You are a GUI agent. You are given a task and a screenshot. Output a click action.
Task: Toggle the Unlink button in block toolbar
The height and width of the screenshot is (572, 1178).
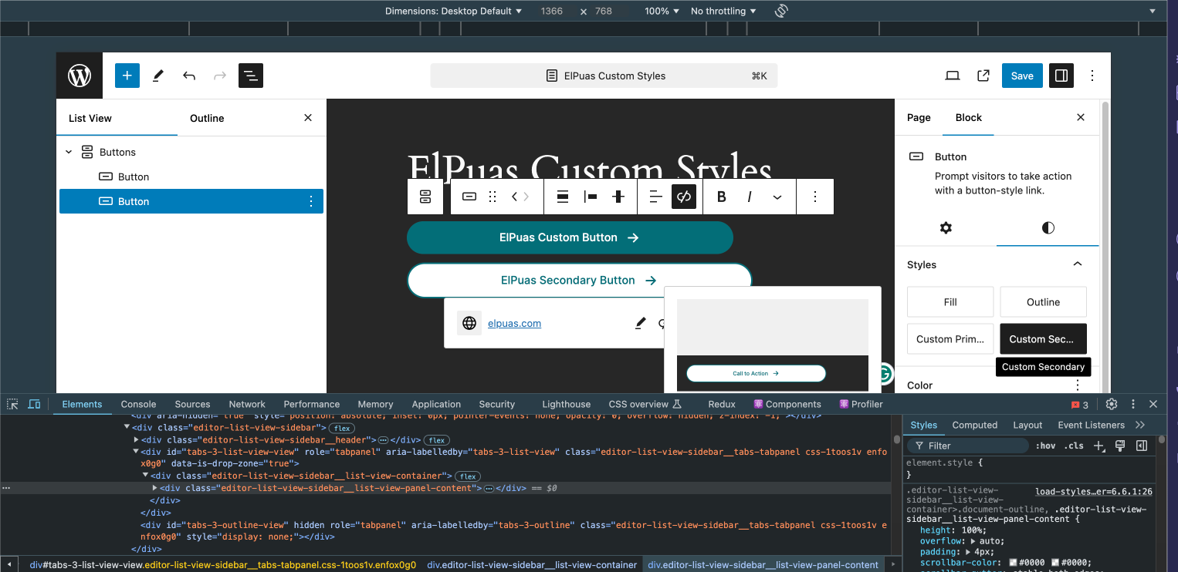[684, 197]
